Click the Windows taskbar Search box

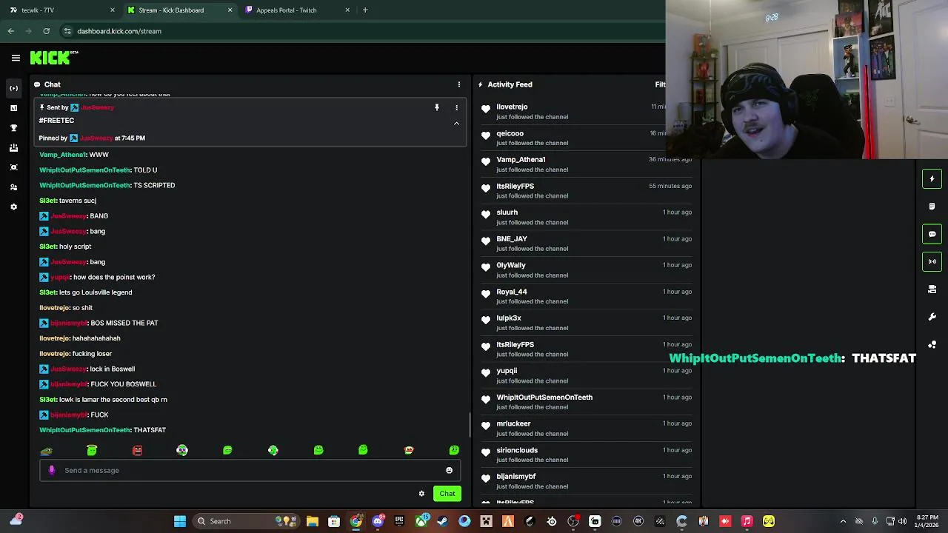point(247,521)
